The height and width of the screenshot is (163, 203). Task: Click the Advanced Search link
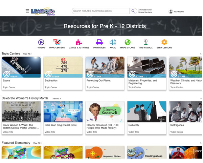(145, 9)
